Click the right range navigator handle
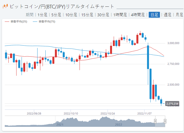This screenshot has width=184, height=133. point(165,121)
